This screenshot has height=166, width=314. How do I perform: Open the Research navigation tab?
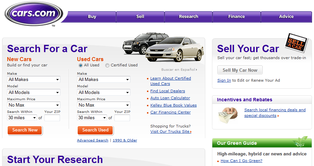[188, 17]
